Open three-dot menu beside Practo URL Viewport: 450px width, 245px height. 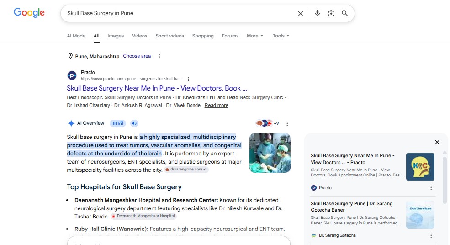coord(188,79)
